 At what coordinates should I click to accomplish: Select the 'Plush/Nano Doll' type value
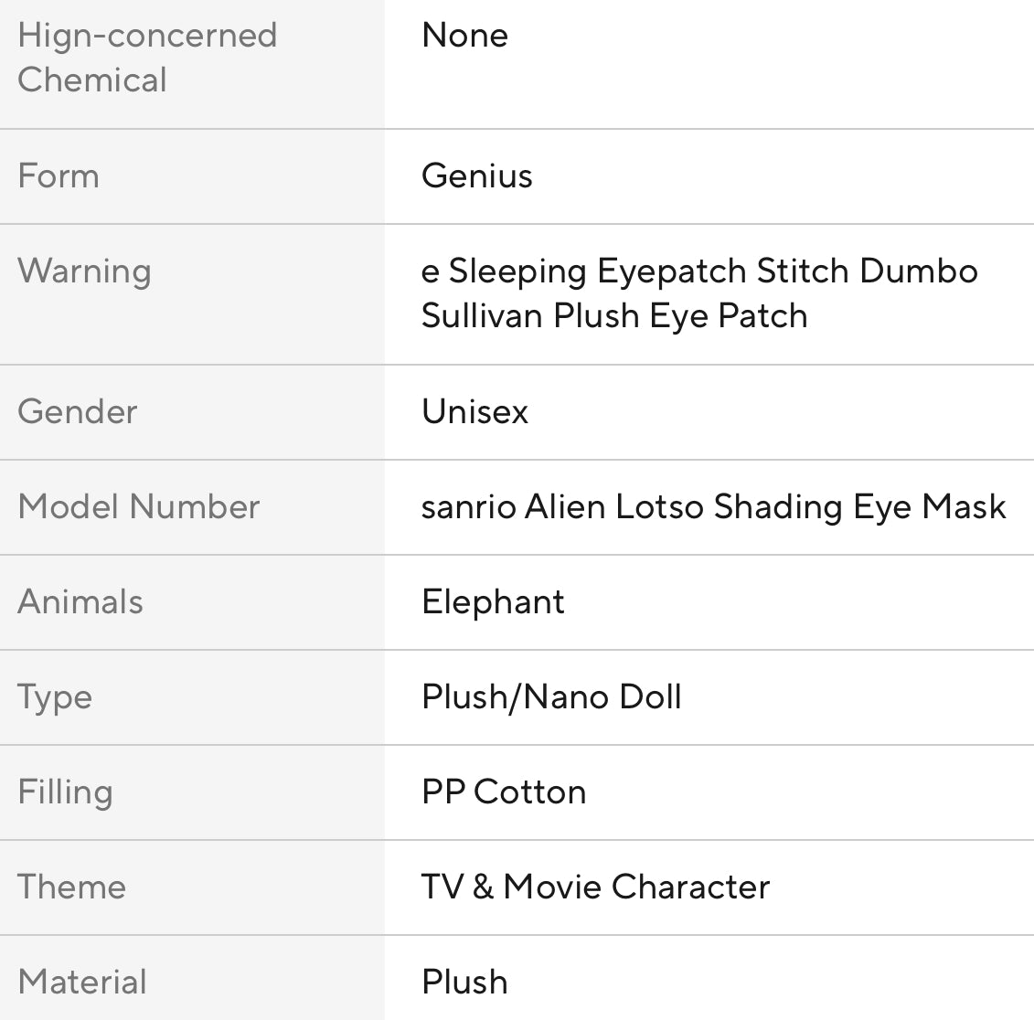[x=551, y=696]
